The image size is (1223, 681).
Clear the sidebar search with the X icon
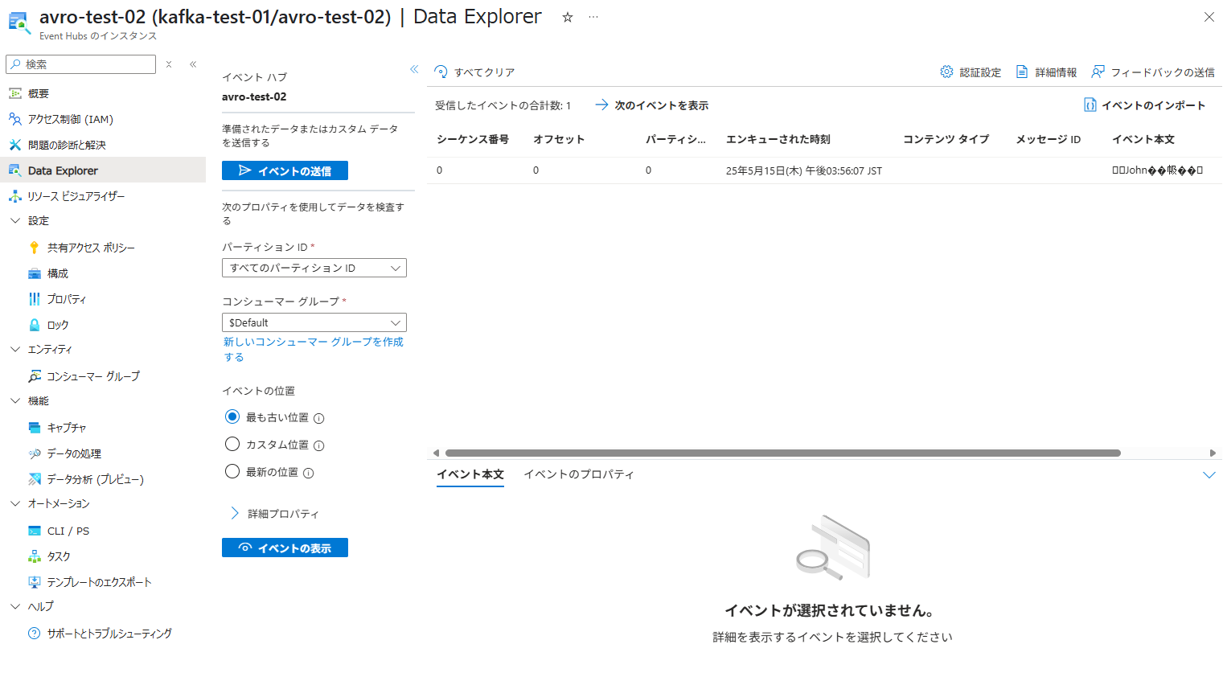pos(169,64)
